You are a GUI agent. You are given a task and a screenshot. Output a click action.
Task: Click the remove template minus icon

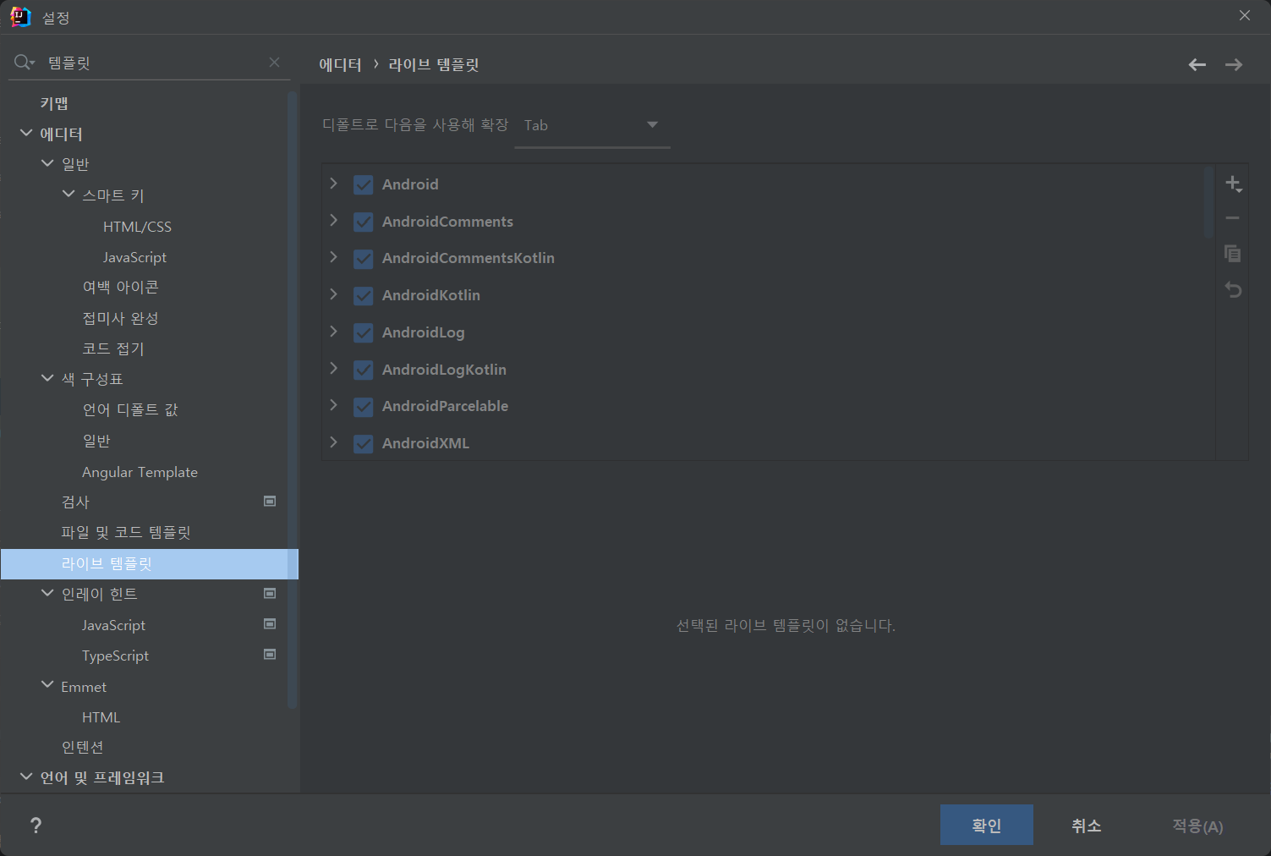(x=1233, y=218)
